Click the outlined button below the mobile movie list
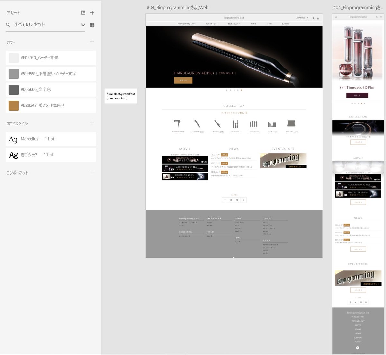 (x=358, y=202)
